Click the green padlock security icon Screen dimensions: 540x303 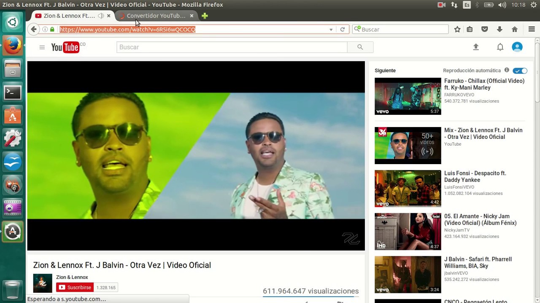pyautogui.click(x=52, y=29)
